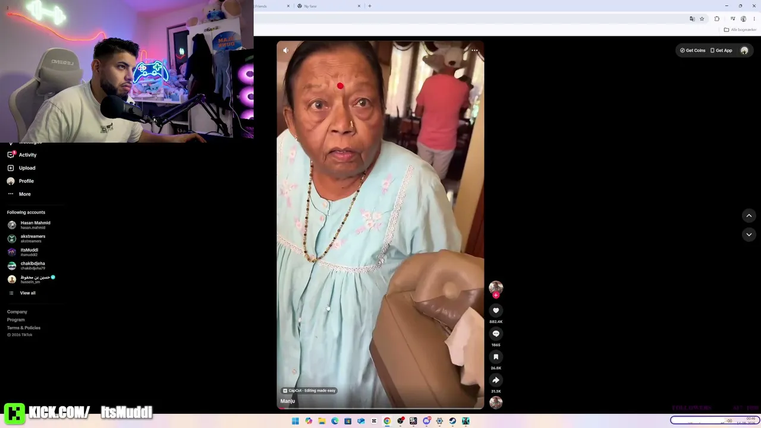Open the video comments bubble icon
Image resolution: width=761 pixels, height=428 pixels.
[x=496, y=333]
